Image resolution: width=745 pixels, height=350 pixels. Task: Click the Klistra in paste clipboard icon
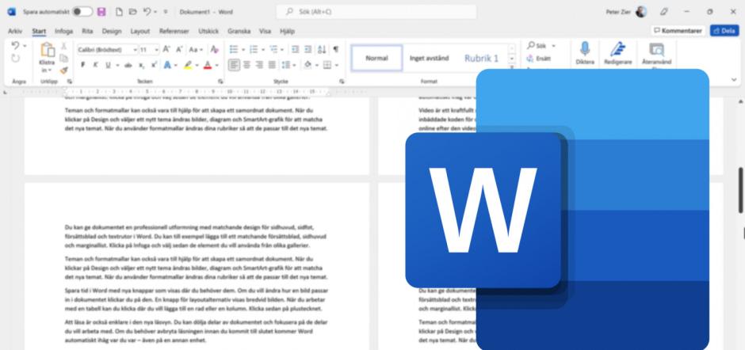point(48,50)
